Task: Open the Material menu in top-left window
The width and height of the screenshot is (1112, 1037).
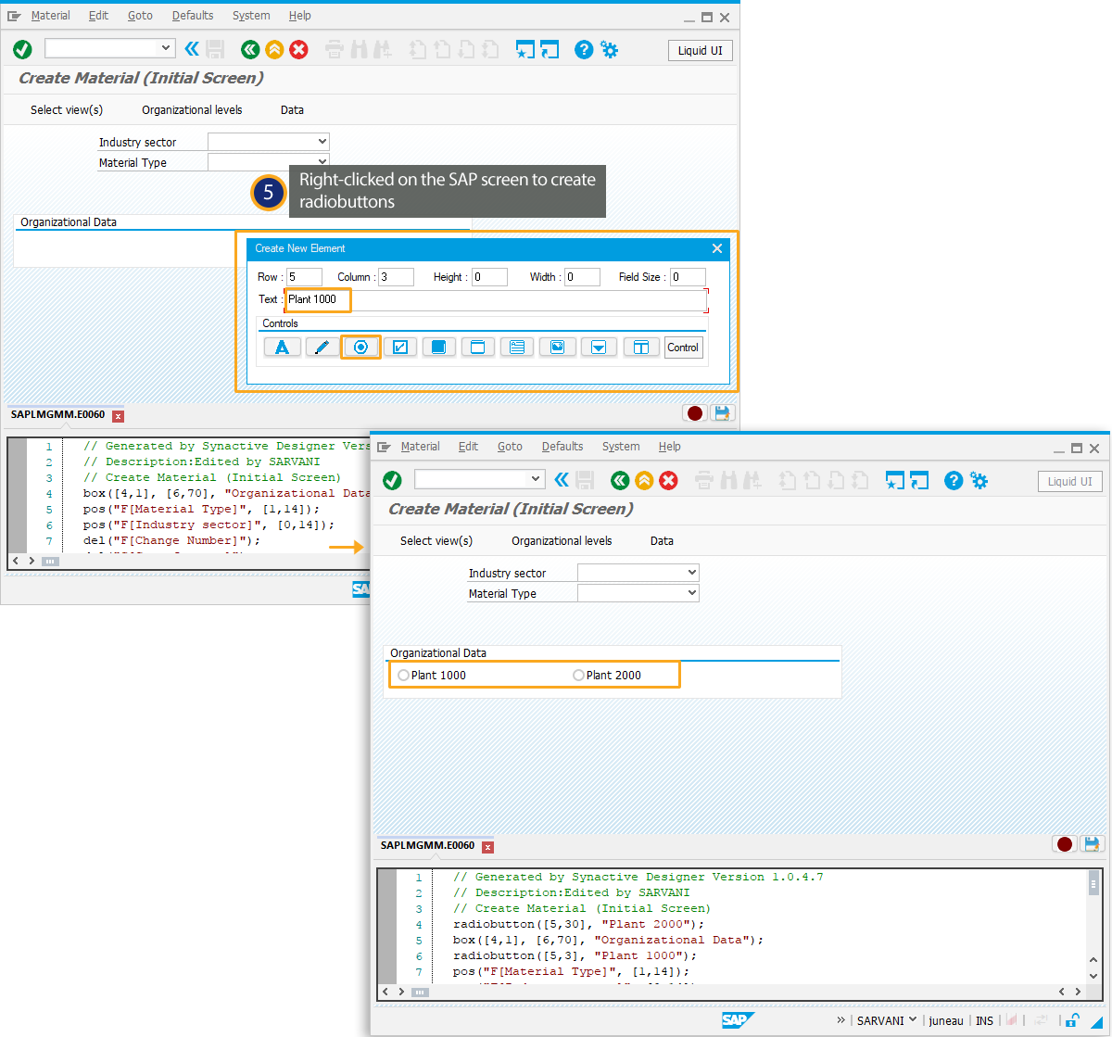Action: 50,16
